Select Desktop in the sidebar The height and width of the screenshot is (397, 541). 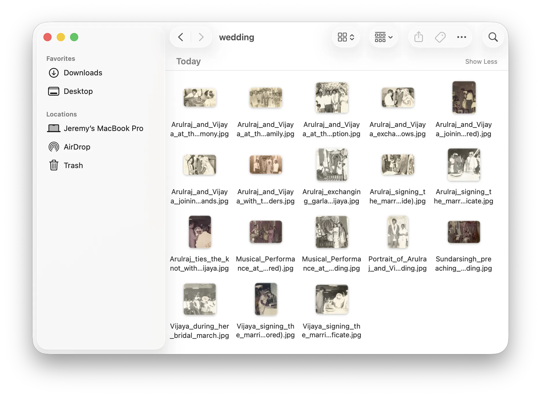click(78, 91)
